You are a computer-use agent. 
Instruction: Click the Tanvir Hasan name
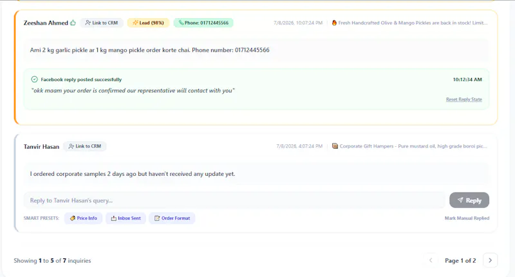click(x=41, y=146)
